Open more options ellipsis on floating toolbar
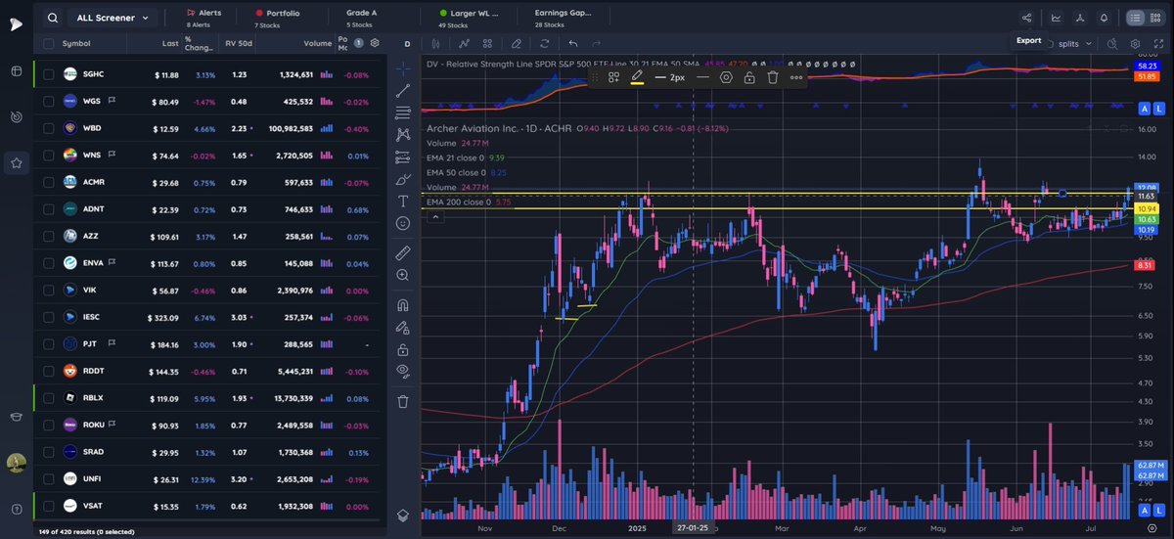This screenshot has width=1174, height=539. 796,76
